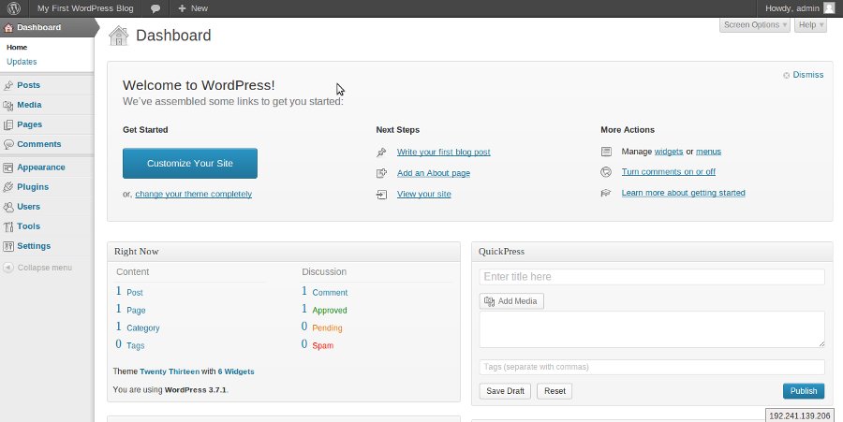Click the Save Draft button
The height and width of the screenshot is (422, 843).
tap(505, 391)
